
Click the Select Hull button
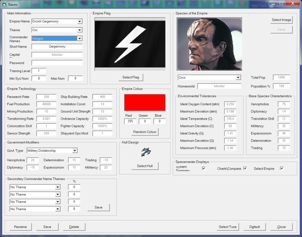tap(145, 166)
